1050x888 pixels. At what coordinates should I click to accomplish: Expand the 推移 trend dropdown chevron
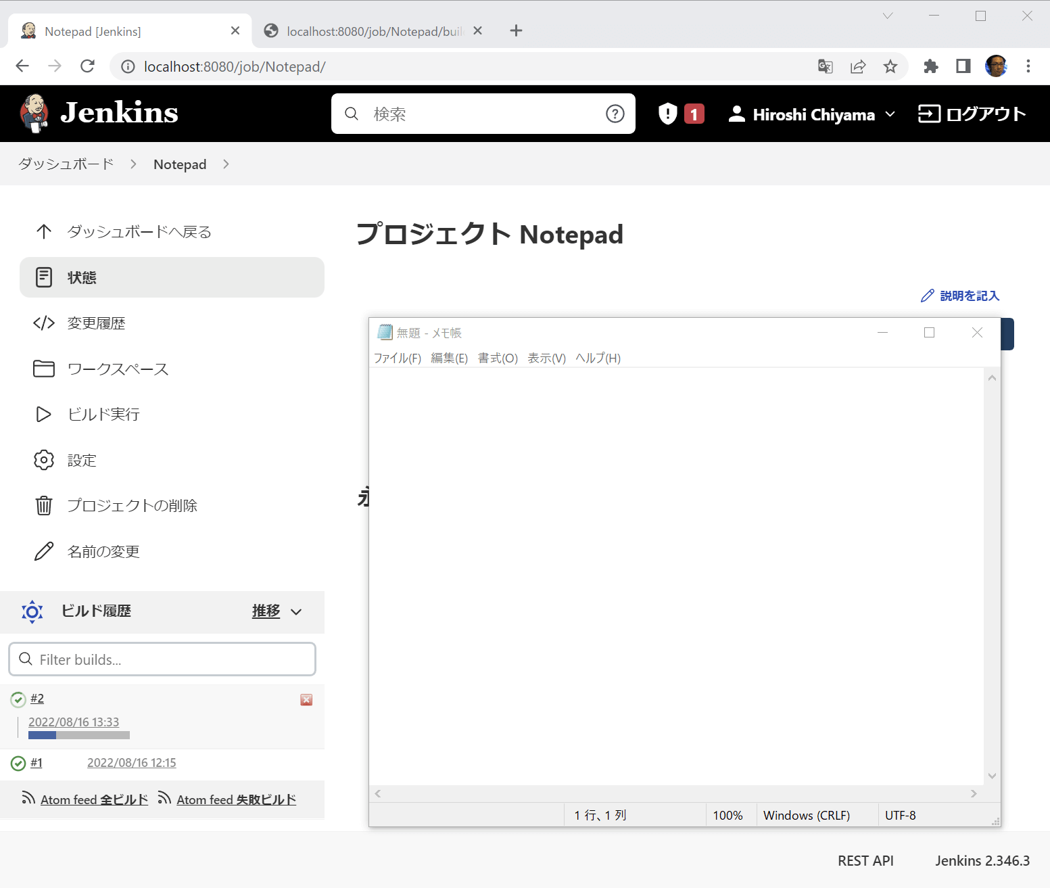pos(296,612)
